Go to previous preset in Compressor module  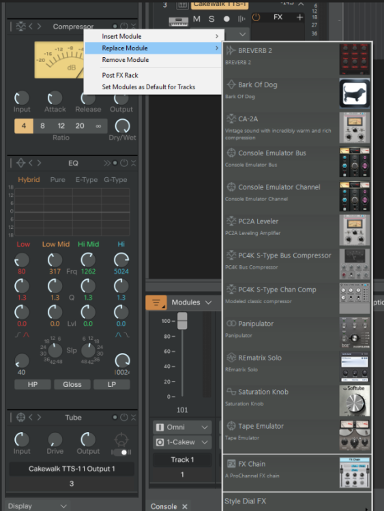(x=31, y=27)
